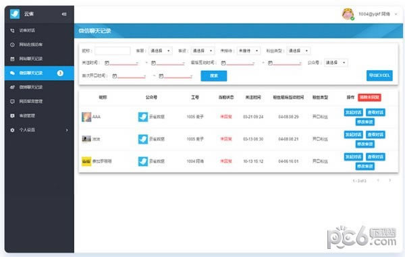This screenshot has height=257, width=405.
Task: Open the account dropdown arrow beside 1004@yqkf
Action: pos(396,14)
